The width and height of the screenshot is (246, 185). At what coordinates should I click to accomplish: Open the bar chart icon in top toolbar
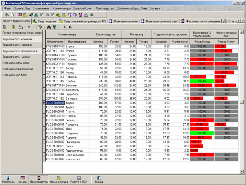click(x=92, y=15)
